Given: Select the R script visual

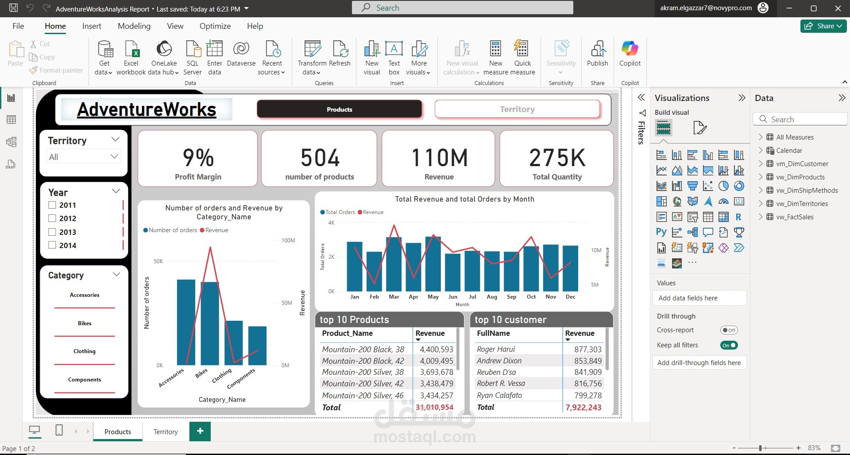Looking at the screenshot, I should 739,217.
